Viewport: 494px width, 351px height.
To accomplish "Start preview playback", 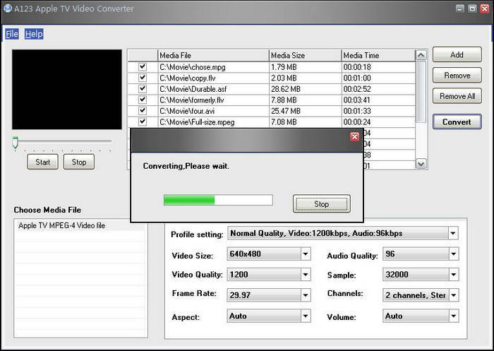I will 42,162.
